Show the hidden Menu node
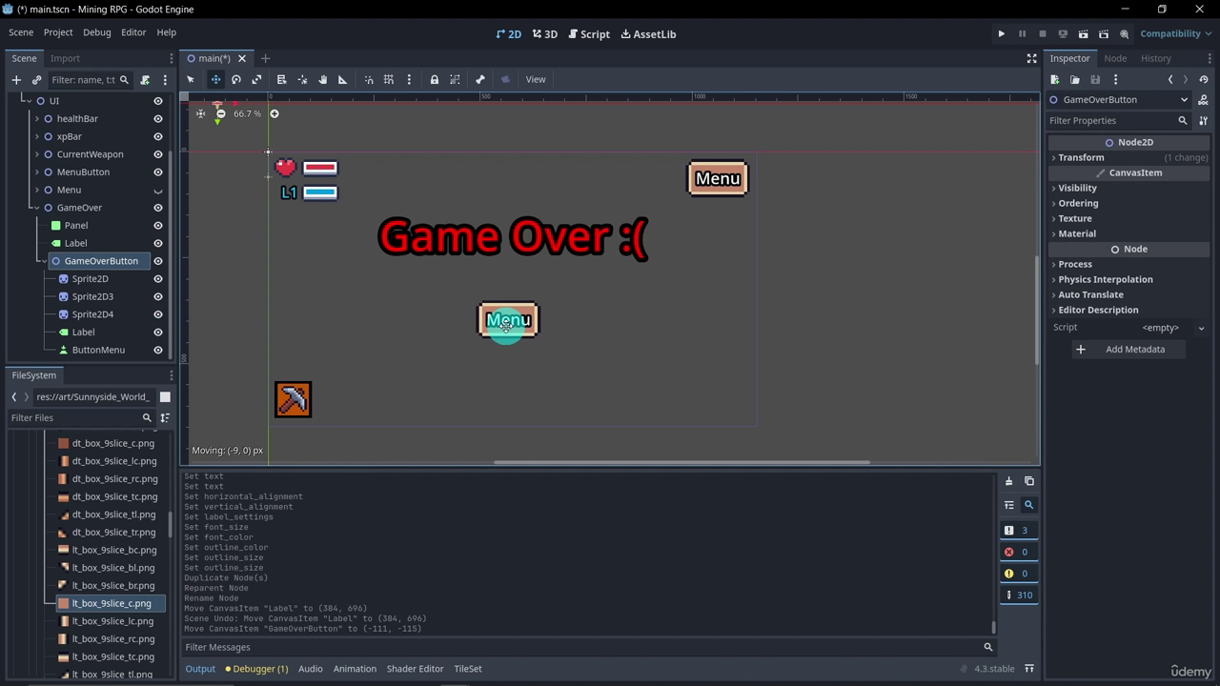The image size is (1220, 686). coord(158,191)
